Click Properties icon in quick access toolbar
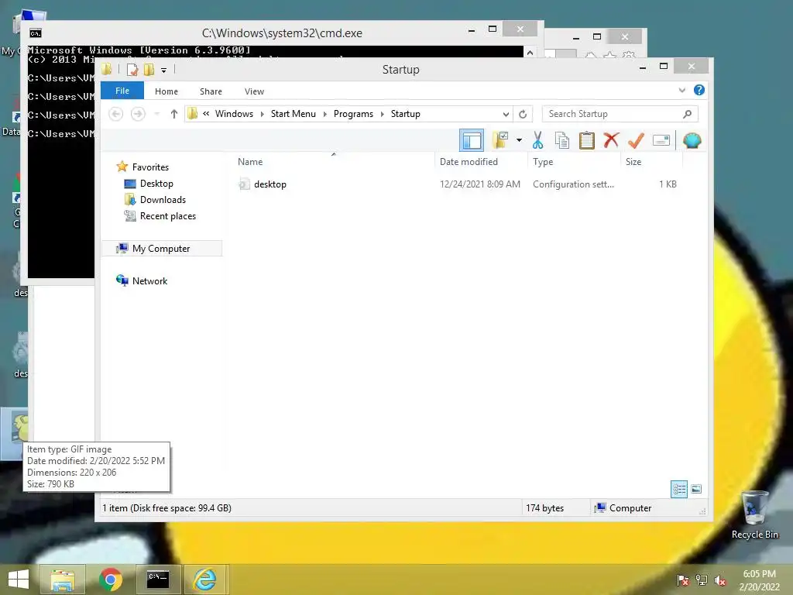Viewport: 793px width, 595px height. coord(132,70)
